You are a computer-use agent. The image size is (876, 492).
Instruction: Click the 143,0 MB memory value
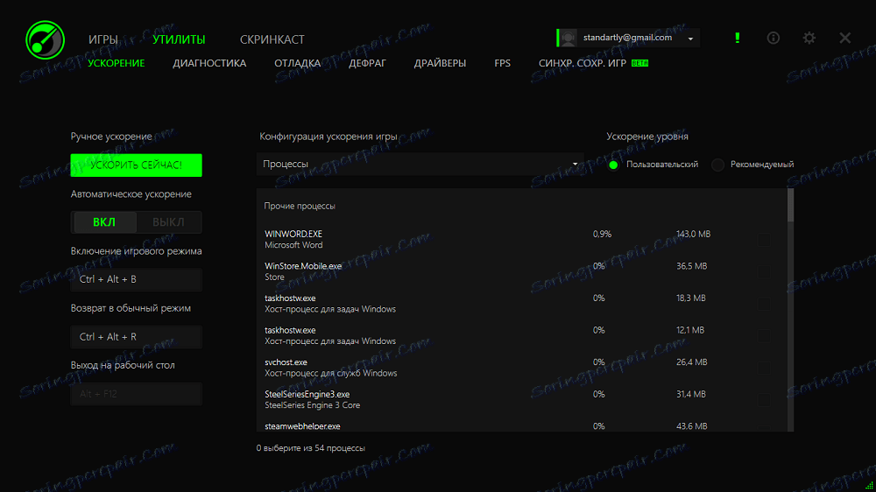(693, 234)
